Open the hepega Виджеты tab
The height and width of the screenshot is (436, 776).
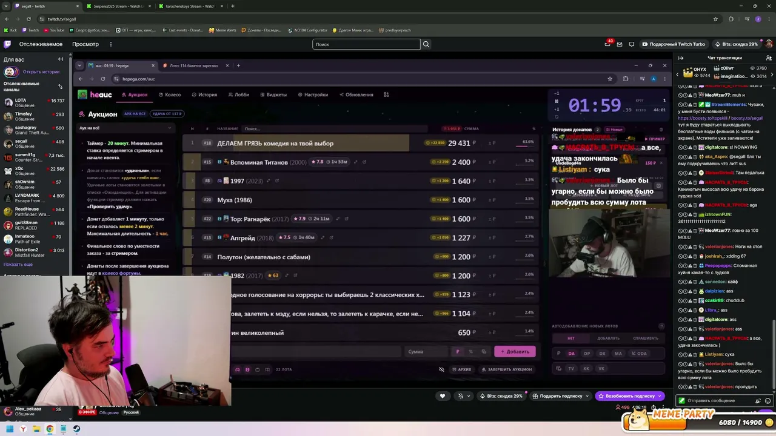tap(273, 94)
